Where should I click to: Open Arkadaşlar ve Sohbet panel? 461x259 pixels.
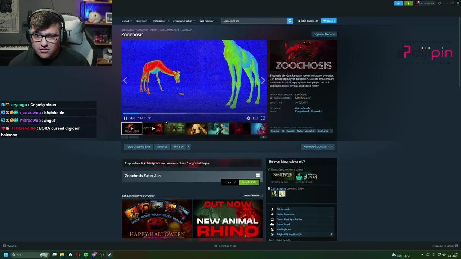click(x=444, y=246)
